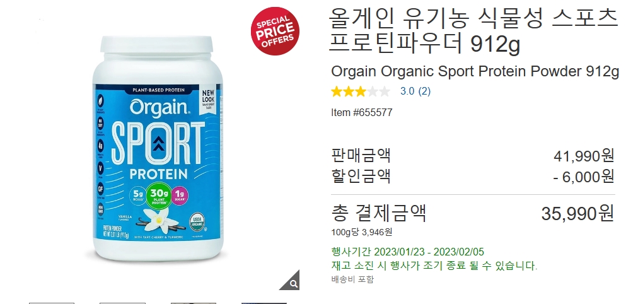Open the 3.0 (2) reviews link
The image size is (638, 304).
[415, 91]
